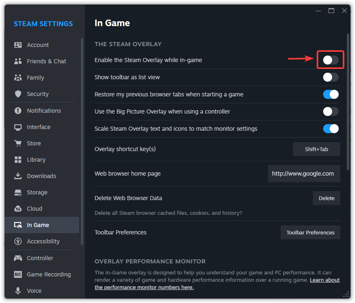The width and height of the screenshot is (355, 303).
Task: Click the Interface monitor icon
Action: [18, 127]
